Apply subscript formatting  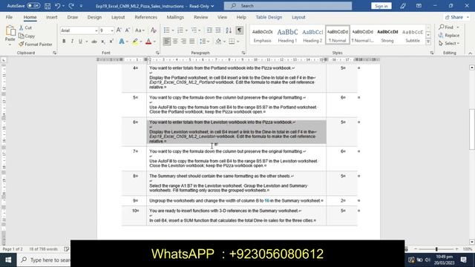tap(103, 42)
